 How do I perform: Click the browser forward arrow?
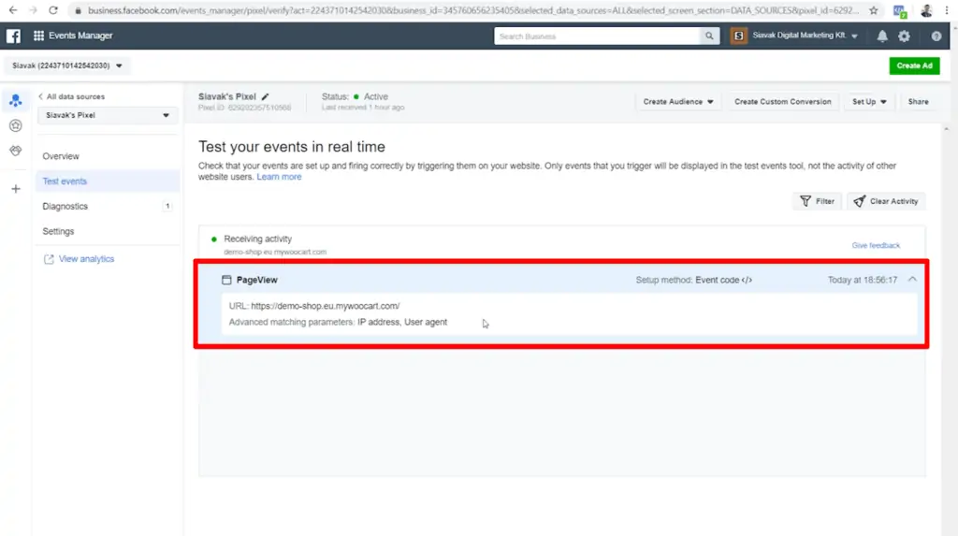click(x=33, y=10)
